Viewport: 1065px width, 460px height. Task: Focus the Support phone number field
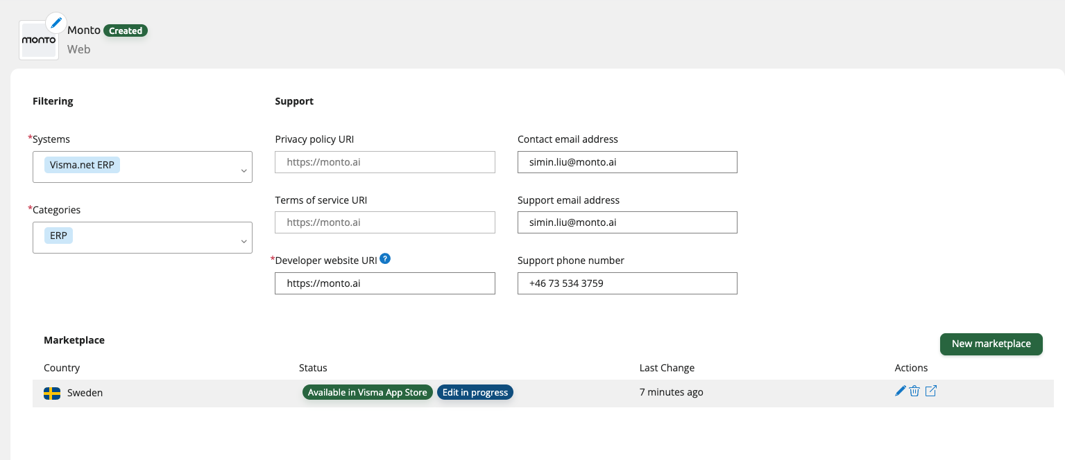pyautogui.click(x=627, y=283)
